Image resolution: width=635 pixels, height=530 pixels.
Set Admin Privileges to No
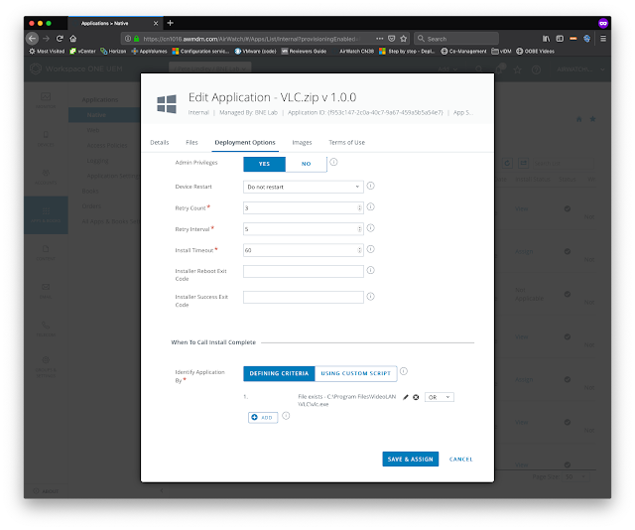(307, 164)
